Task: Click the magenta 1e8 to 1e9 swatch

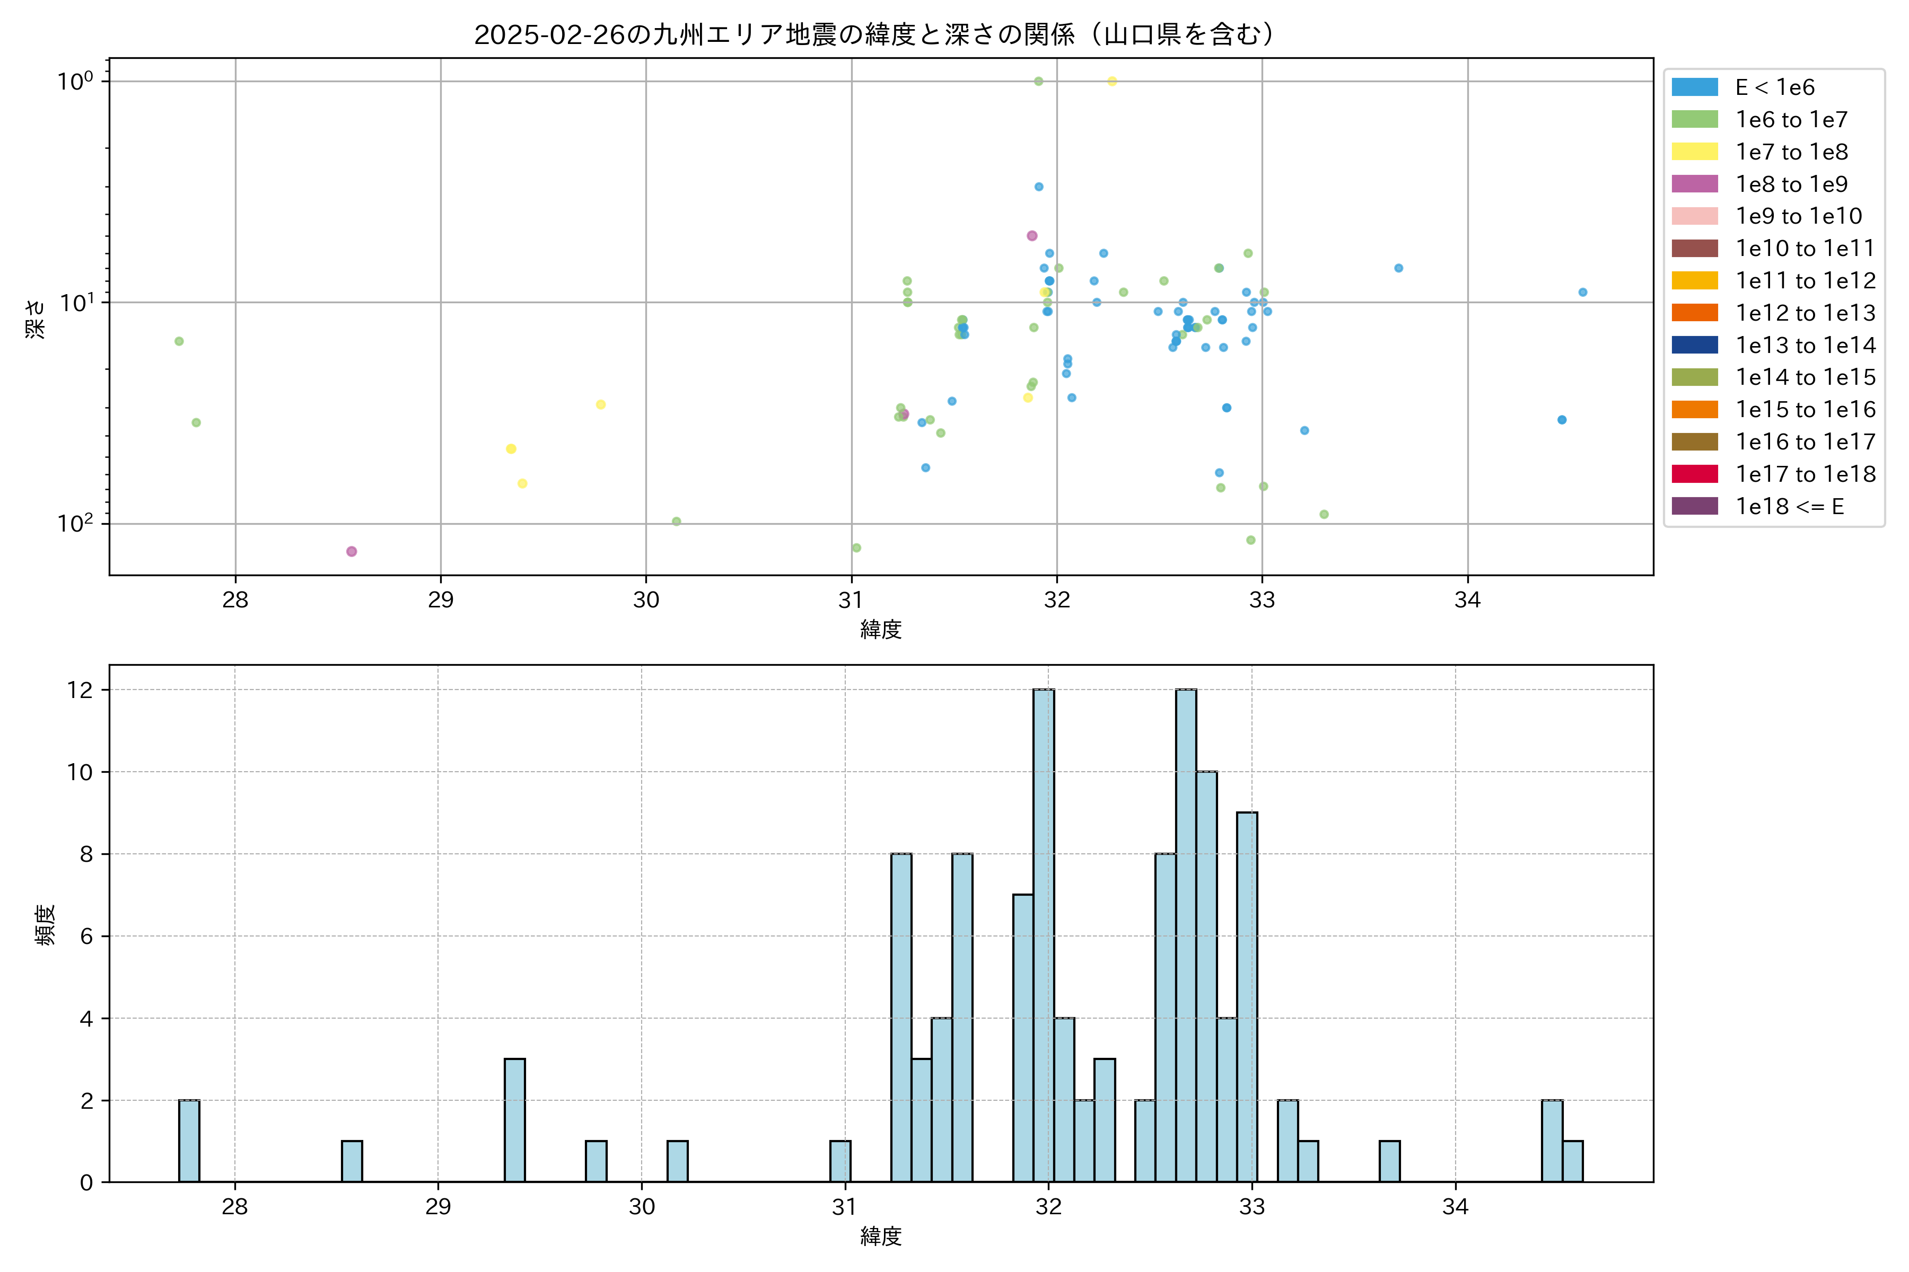Action: 1694,184
